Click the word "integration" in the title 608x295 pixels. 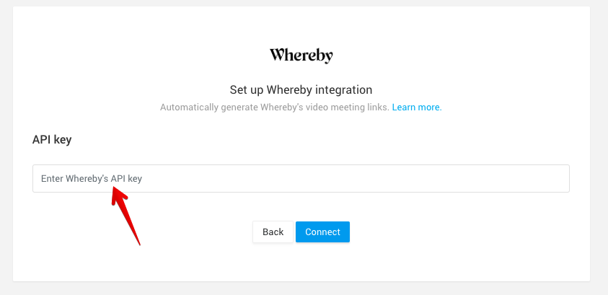(344, 90)
